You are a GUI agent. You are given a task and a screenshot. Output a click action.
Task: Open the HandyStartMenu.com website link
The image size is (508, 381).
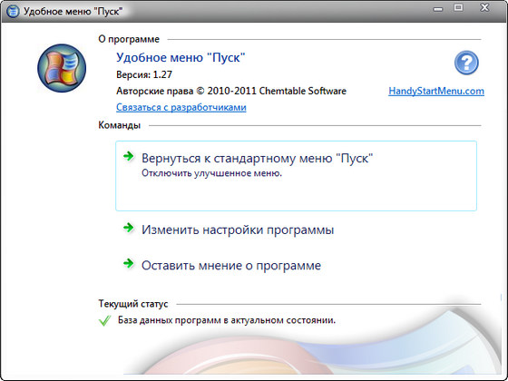(x=436, y=91)
